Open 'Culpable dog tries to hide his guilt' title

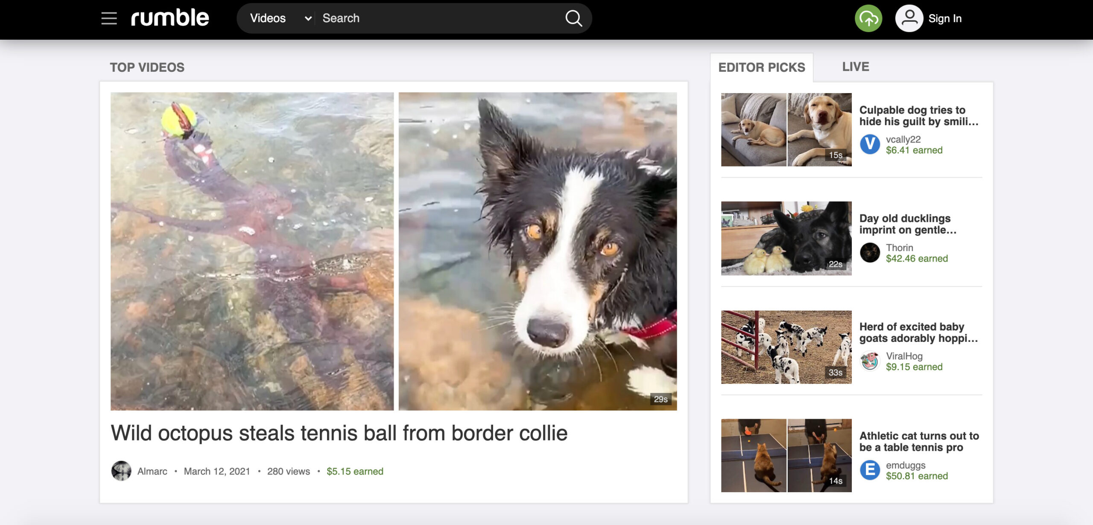click(x=919, y=116)
